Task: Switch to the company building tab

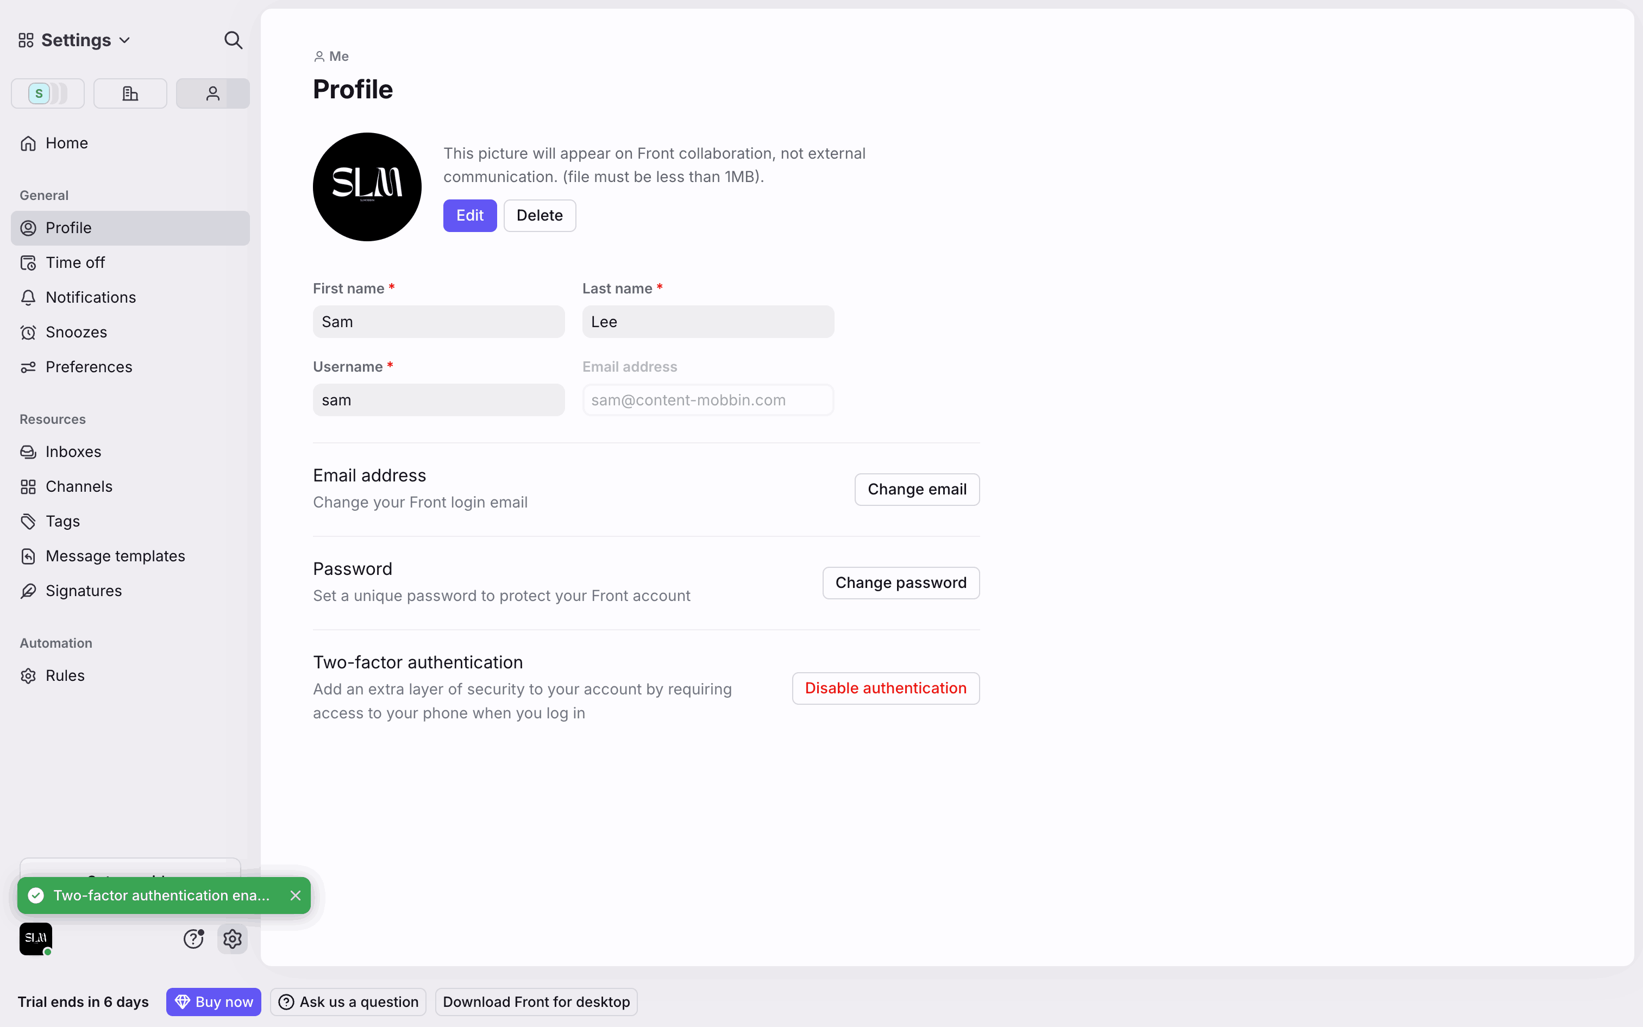Action: coord(130,93)
